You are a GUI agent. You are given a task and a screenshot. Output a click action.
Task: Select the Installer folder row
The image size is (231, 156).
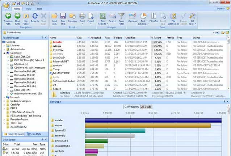click(x=138, y=42)
